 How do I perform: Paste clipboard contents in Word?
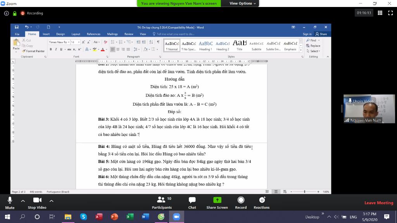(16, 45)
